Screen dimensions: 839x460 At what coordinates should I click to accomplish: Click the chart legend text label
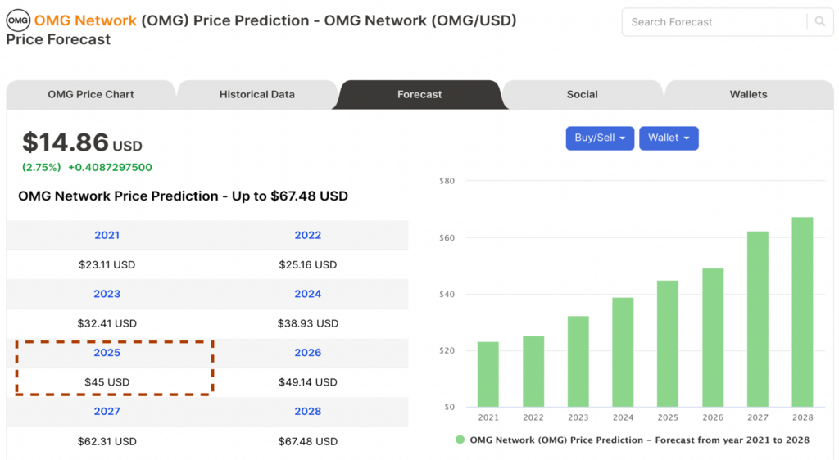point(639,440)
